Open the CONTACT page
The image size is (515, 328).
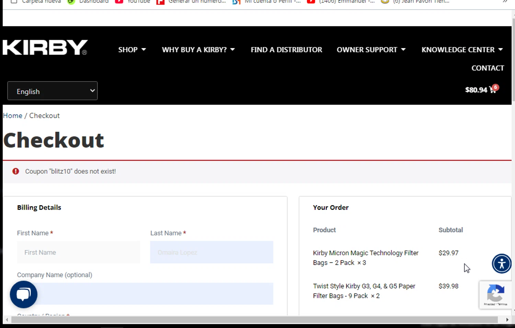coord(488,68)
